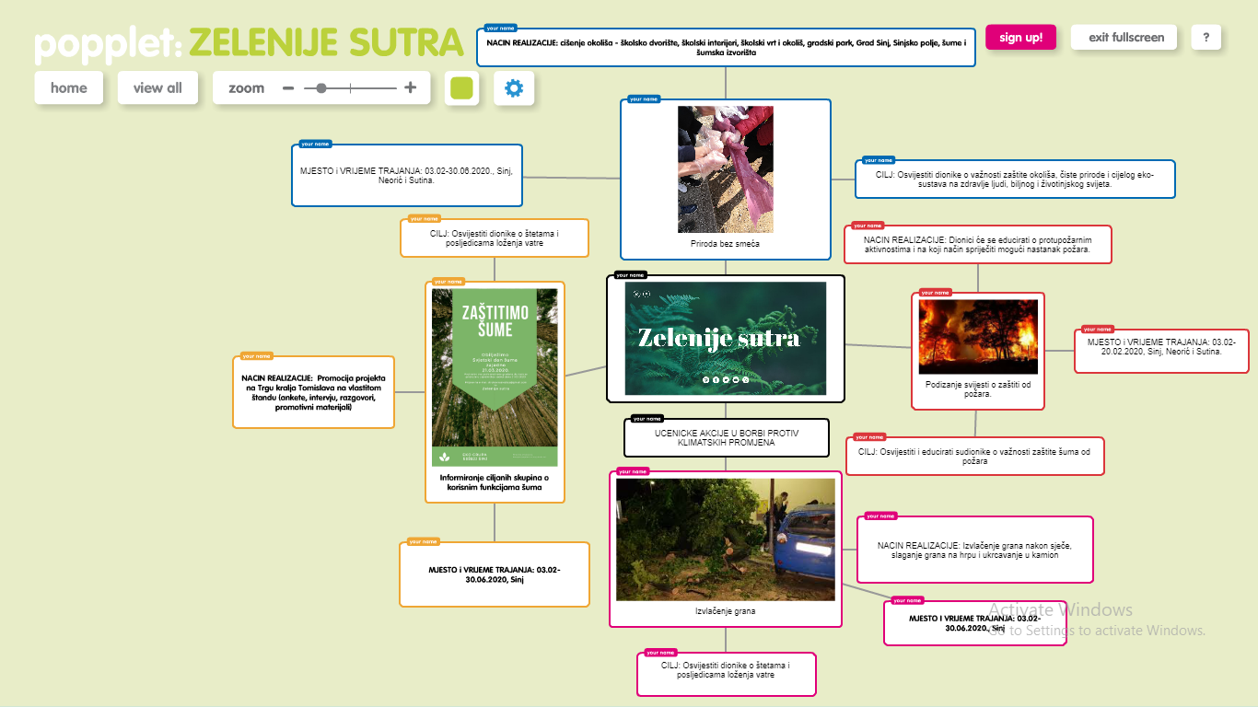The width and height of the screenshot is (1258, 707).
Task: Select the blue CILJ popple about eko-sustava
Action: [x=1014, y=179]
